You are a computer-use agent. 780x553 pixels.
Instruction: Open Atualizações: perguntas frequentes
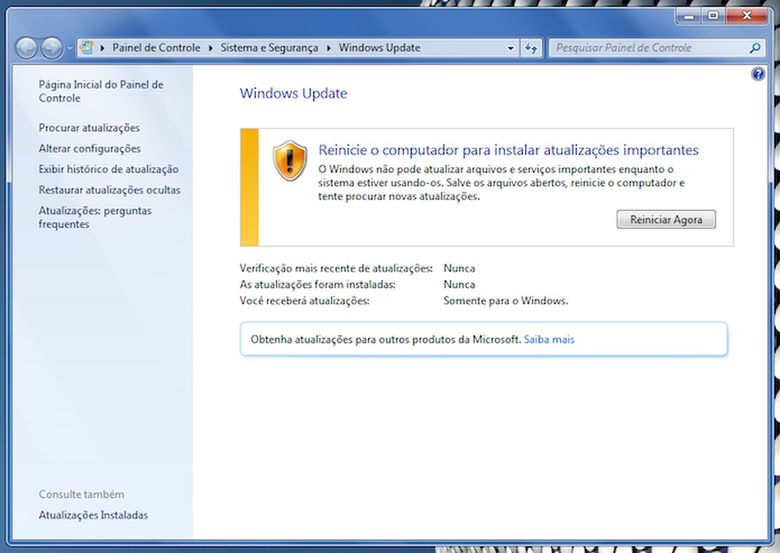(95, 217)
